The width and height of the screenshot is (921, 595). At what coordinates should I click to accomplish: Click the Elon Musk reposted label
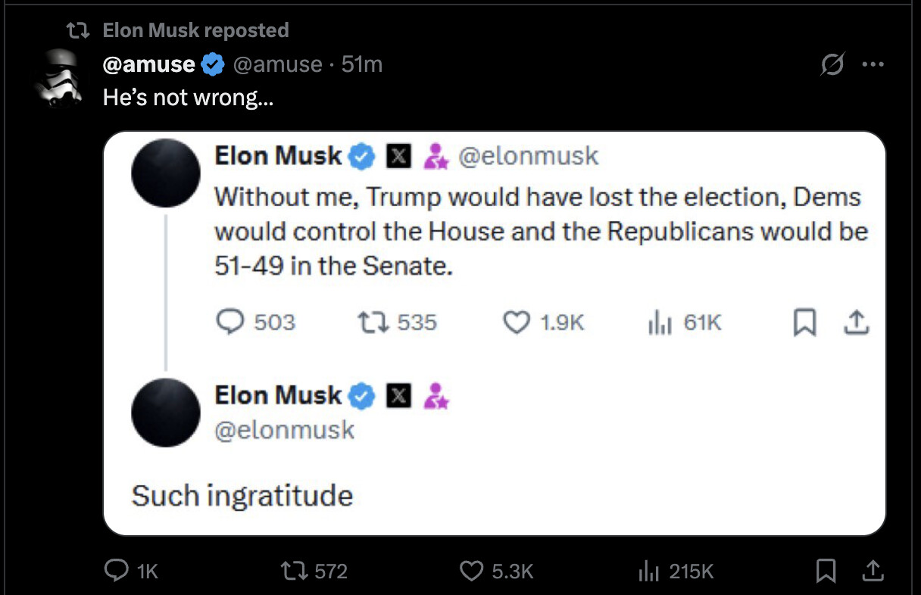[x=195, y=30]
